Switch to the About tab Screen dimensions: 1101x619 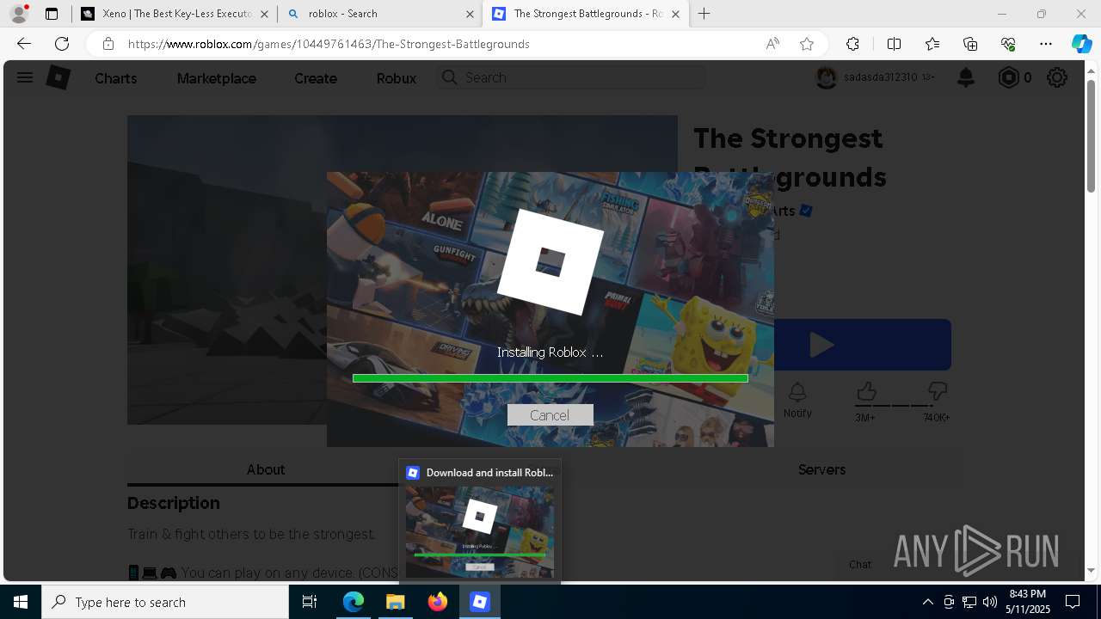coord(265,469)
